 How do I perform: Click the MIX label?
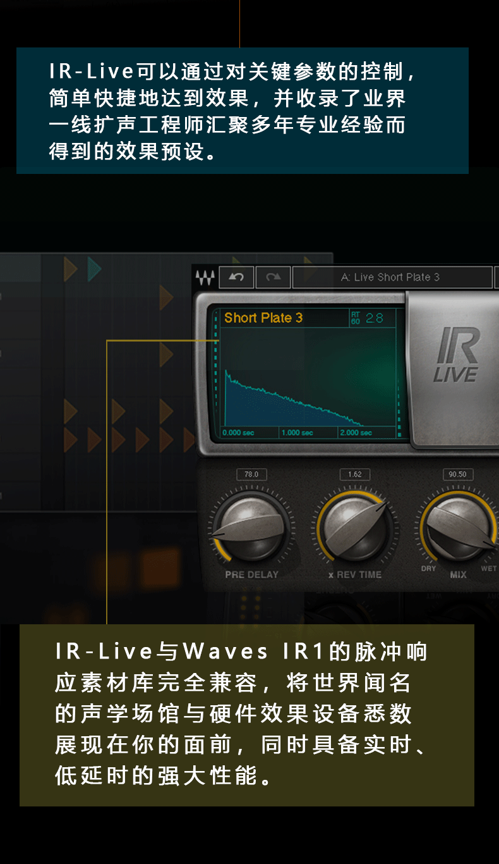tap(459, 575)
